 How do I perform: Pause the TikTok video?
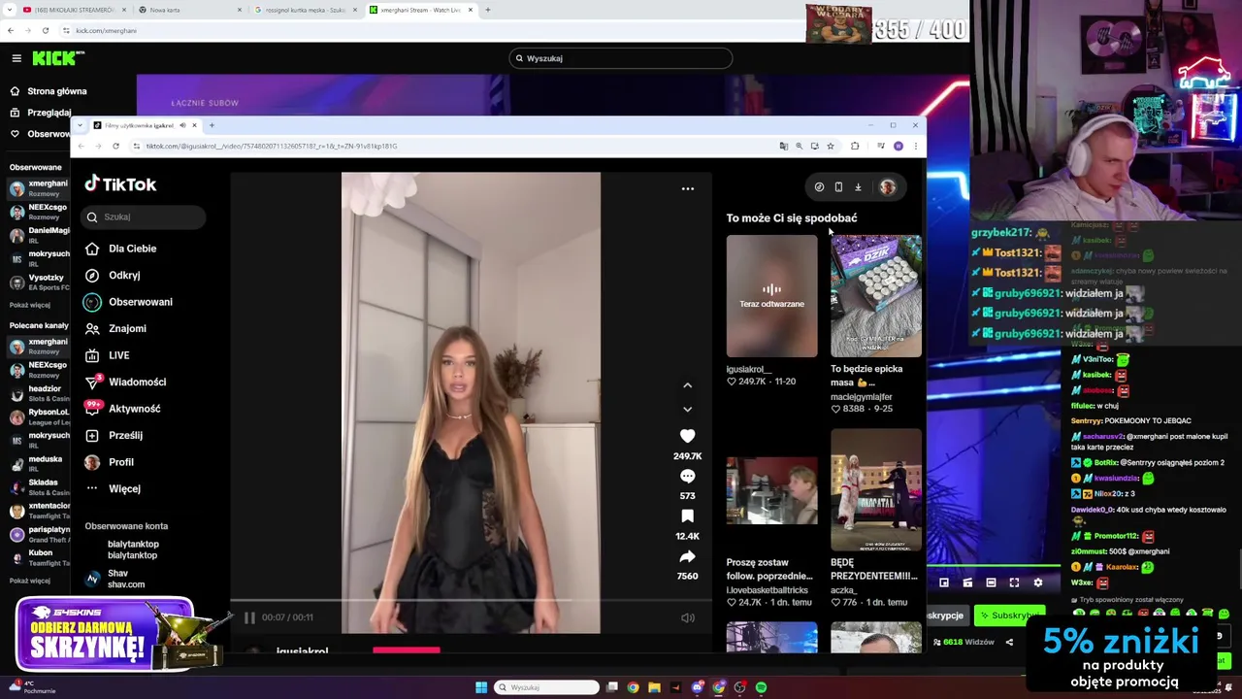[x=249, y=617]
